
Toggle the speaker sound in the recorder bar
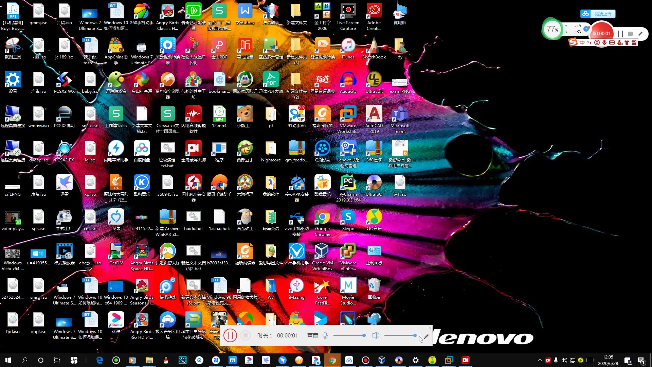[x=376, y=335]
